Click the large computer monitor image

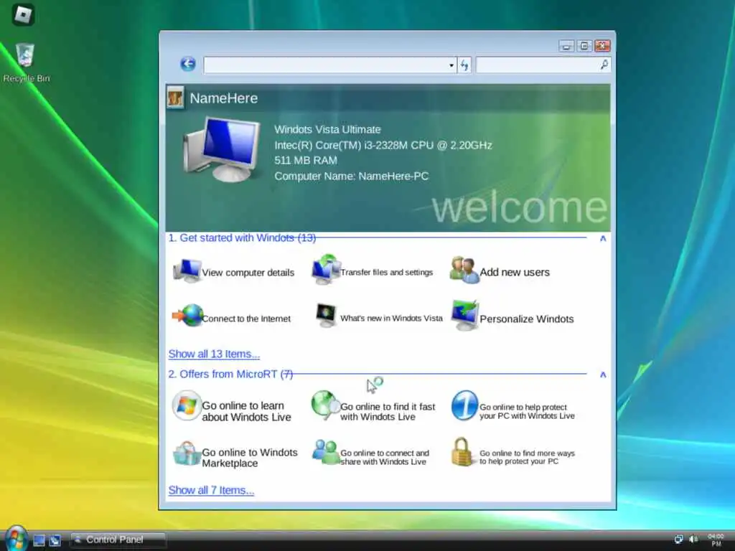point(222,149)
